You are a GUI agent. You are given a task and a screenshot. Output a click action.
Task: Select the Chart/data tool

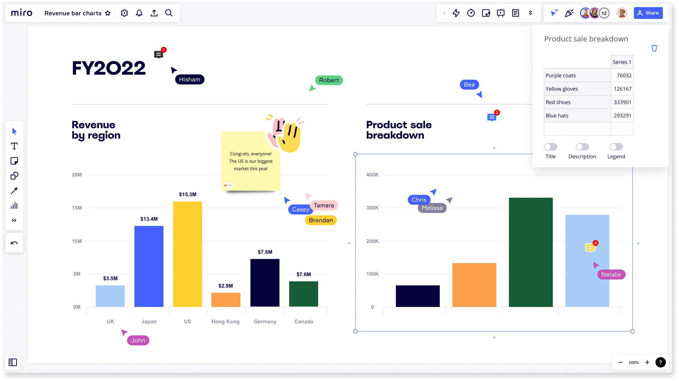click(x=13, y=205)
